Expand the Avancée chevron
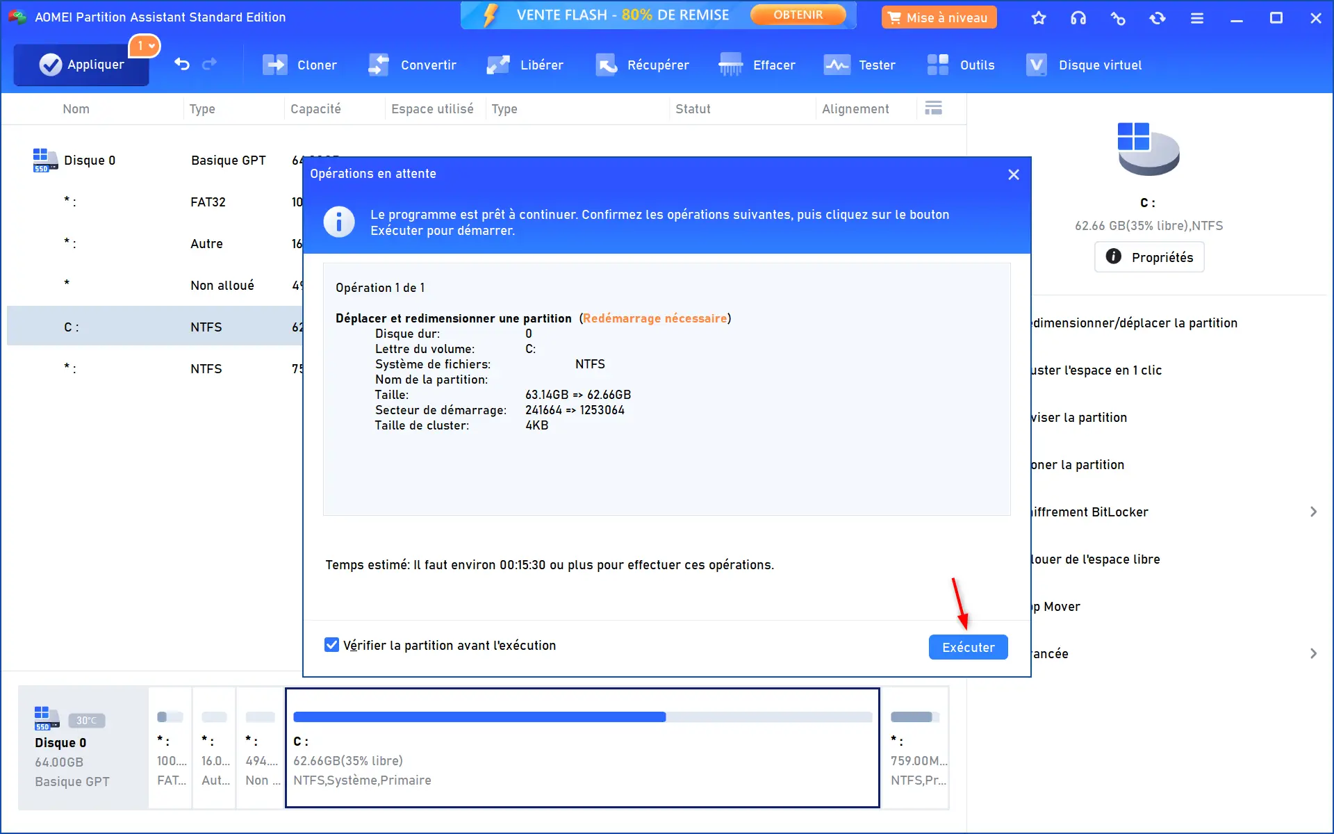 pos(1313,654)
